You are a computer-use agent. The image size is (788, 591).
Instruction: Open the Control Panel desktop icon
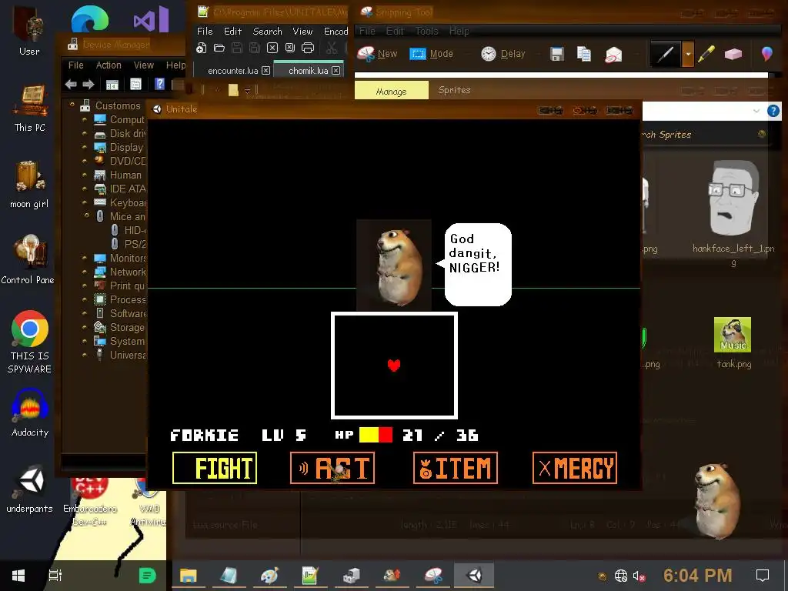pos(28,260)
